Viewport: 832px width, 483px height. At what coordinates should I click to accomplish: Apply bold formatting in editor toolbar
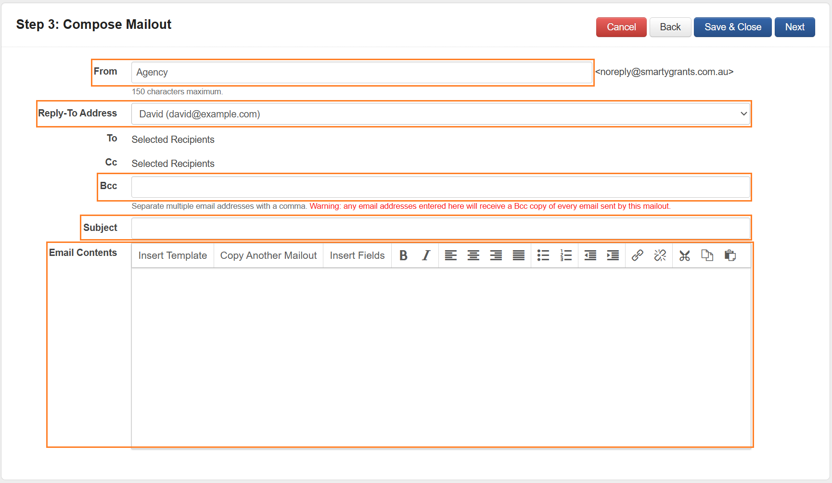pos(403,255)
